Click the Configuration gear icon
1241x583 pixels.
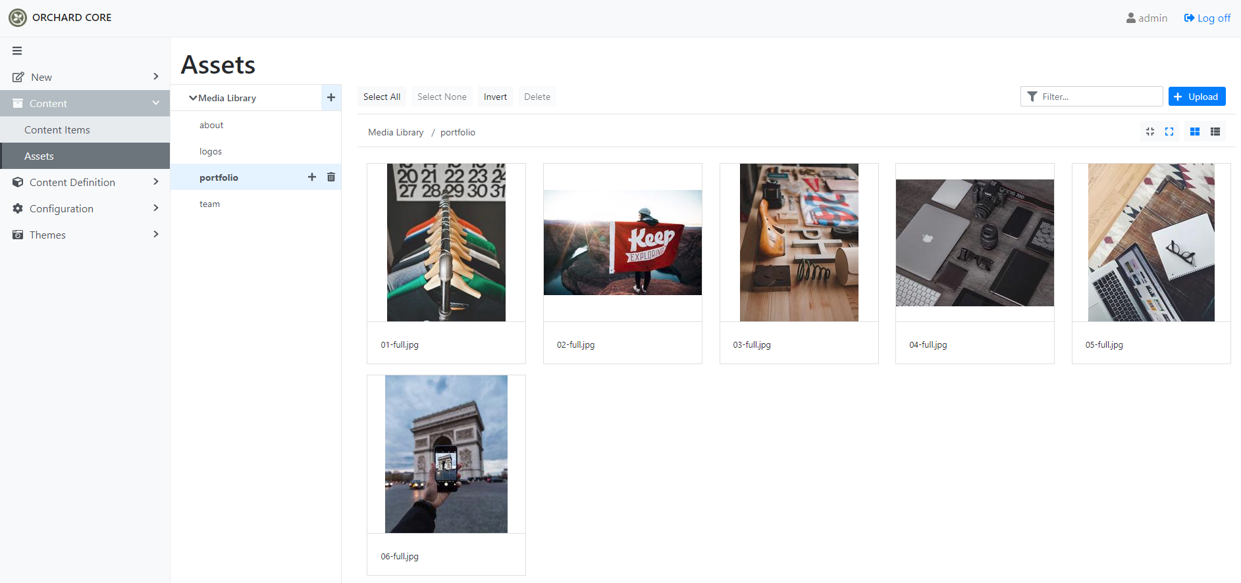[18, 208]
